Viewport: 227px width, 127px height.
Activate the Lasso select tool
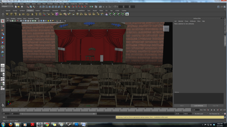3,26
